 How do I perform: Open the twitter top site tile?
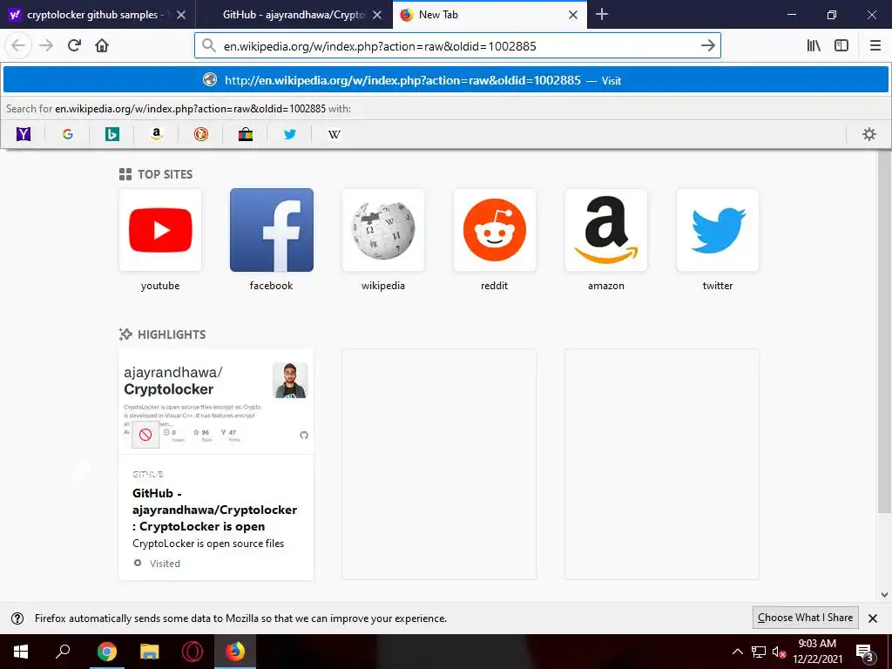718,230
